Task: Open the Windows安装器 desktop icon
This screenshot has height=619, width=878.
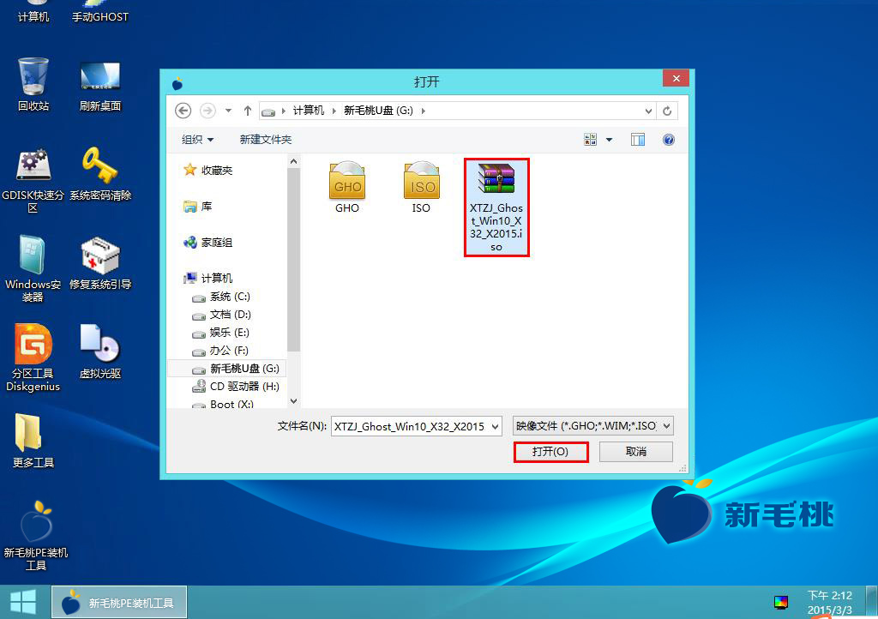Action: click(33, 268)
